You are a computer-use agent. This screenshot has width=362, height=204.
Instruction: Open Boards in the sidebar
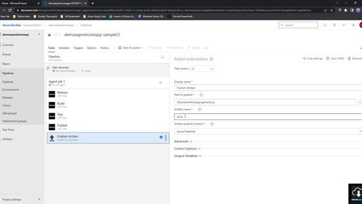click(6, 54)
